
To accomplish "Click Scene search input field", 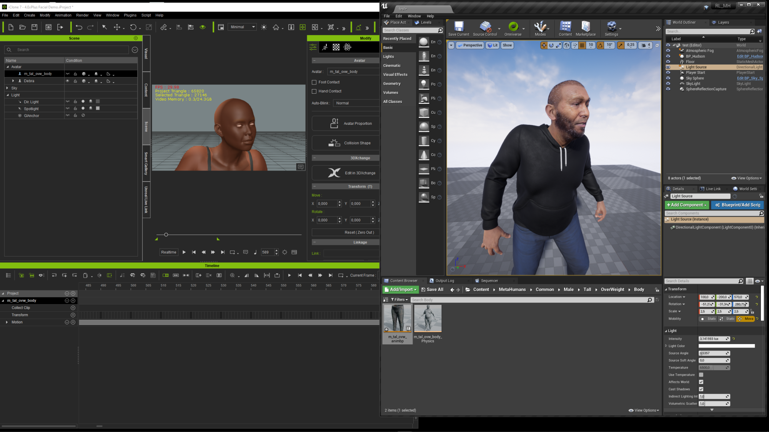I will [x=67, y=50].
